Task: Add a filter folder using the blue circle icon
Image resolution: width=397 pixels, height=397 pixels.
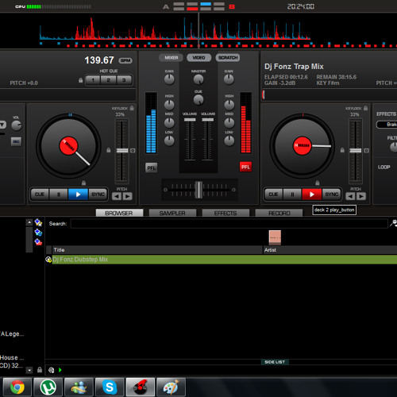Action: click(38, 233)
